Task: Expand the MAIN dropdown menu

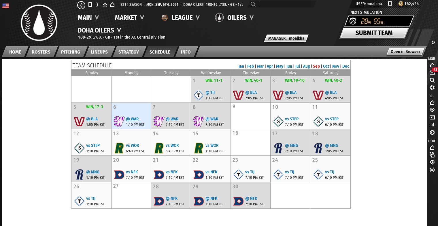Action: tap(88, 18)
